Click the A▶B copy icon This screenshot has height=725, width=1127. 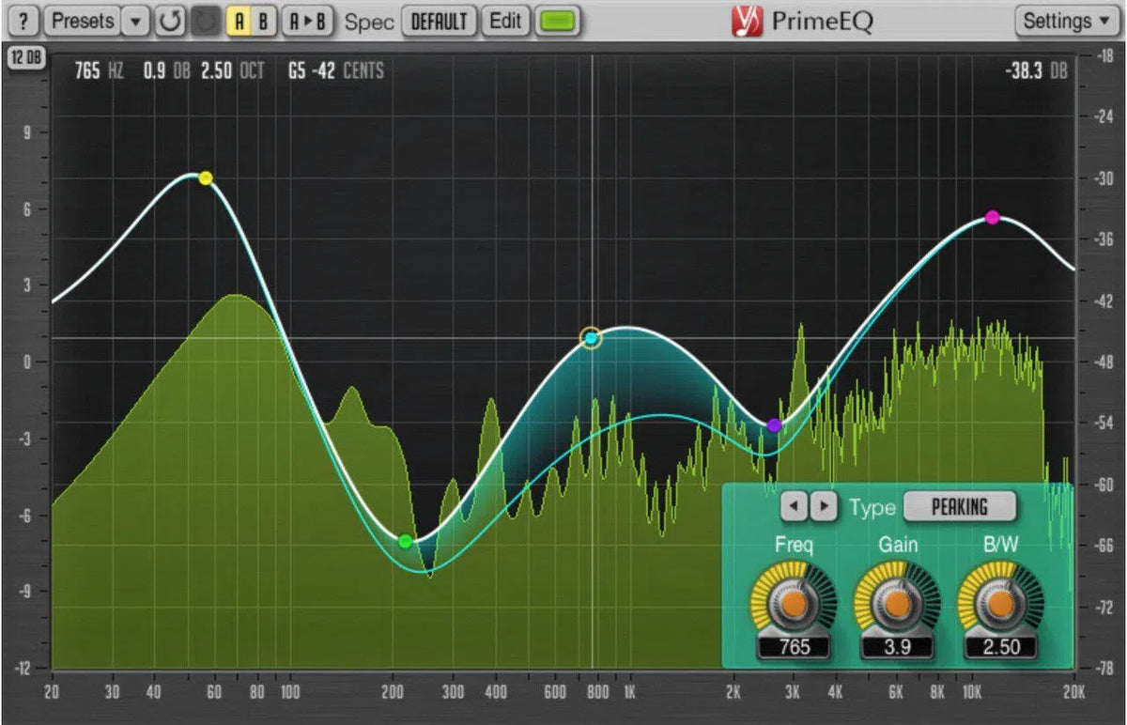point(307,21)
